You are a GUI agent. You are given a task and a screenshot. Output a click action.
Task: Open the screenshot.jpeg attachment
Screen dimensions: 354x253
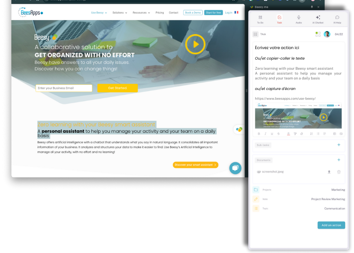273,172
